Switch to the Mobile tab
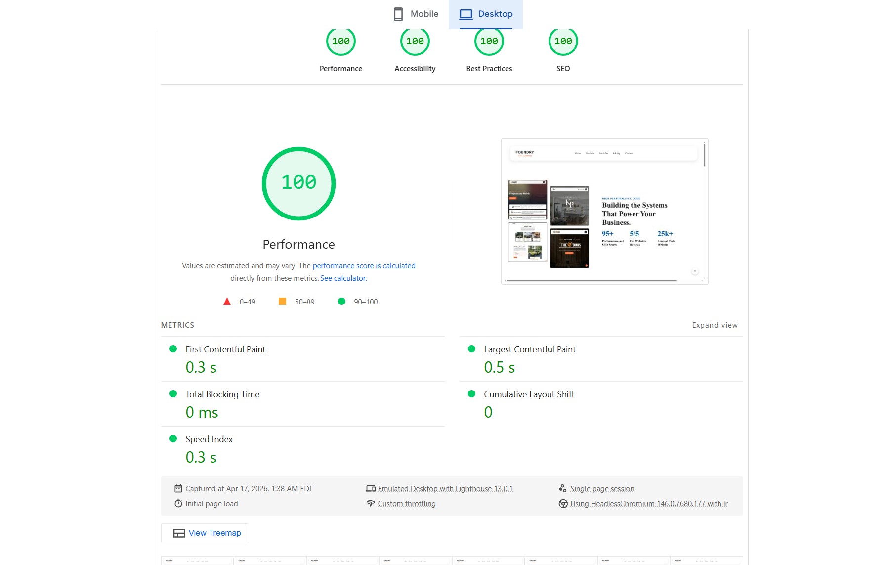Screen dimensions: 888x565 417,14
